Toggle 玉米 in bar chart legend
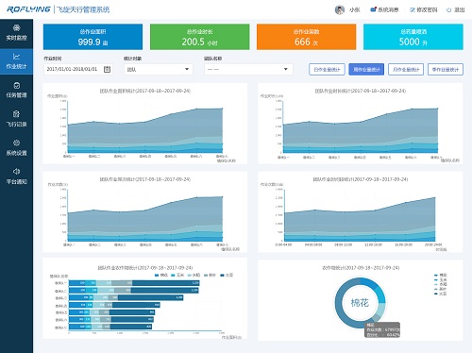This screenshot has width=472, height=353. tap(177, 275)
